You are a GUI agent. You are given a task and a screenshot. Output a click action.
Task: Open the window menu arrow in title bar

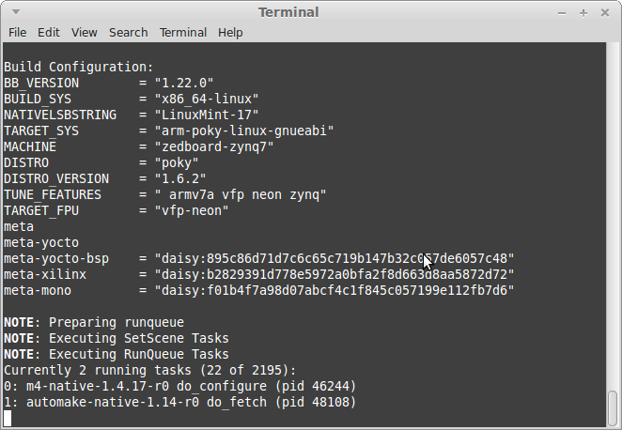click(16, 12)
